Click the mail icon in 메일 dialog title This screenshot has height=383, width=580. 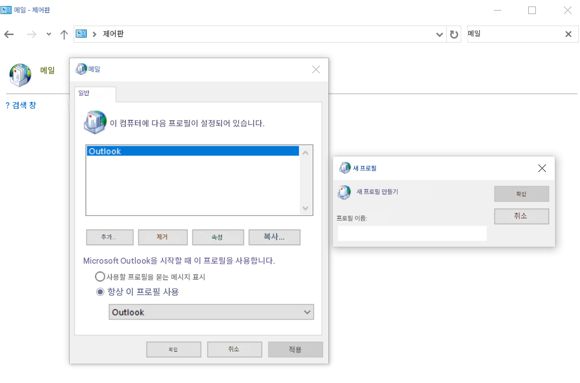[81, 69]
